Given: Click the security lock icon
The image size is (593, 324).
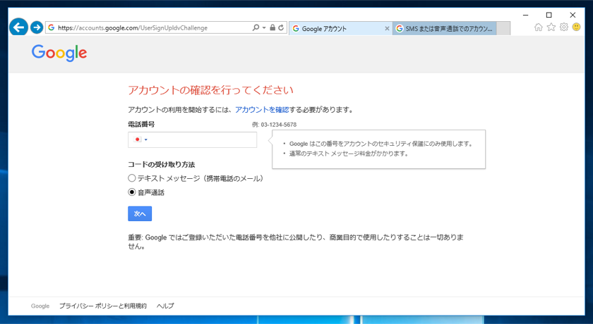Looking at the screenshot, I should [272, 27].
